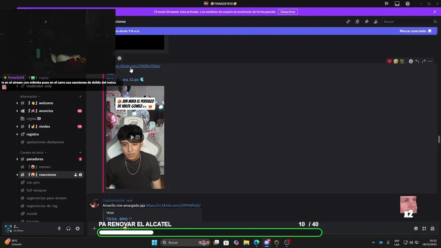Forward message using the right arrow icon

pos(424,61)
